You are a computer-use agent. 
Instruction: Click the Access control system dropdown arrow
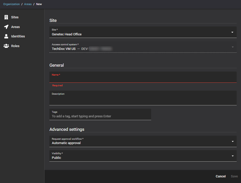(x=232, y=47)
